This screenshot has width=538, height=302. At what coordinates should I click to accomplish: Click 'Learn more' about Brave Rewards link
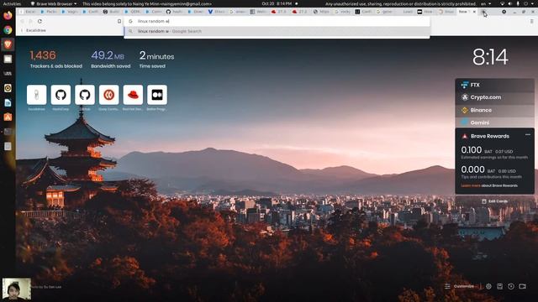click(471, 185)
